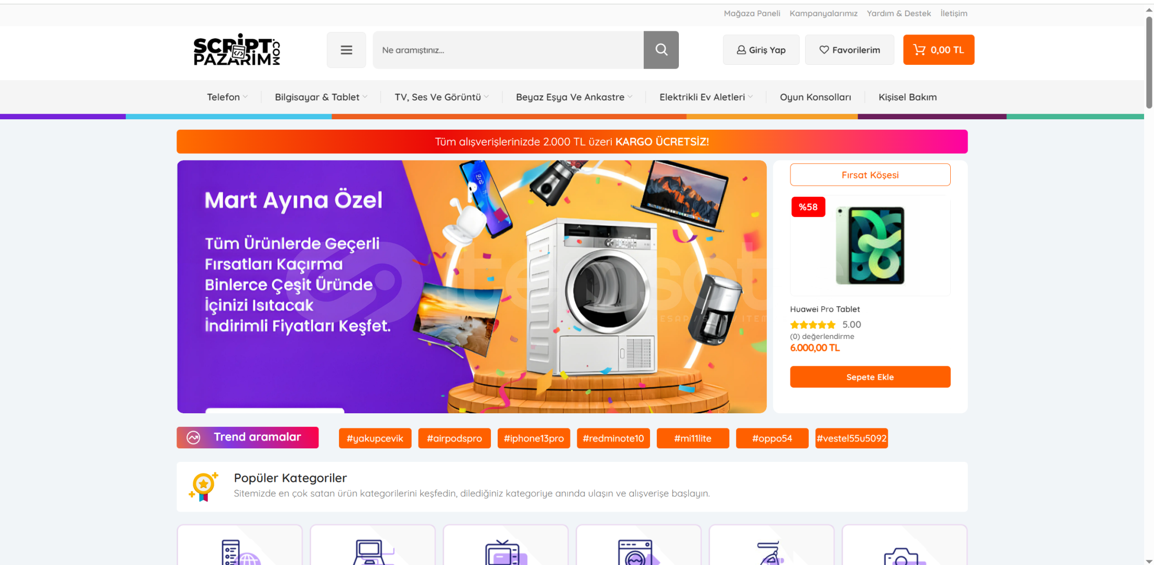
Task: Expand the Telefon category dropdown
Action: [x=227, y=97]
